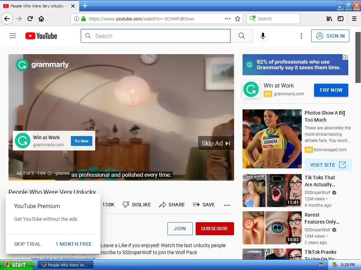The width and height of the screenshot is (361, 270).
Task: Reload the current page
Action: click(30, 19)
